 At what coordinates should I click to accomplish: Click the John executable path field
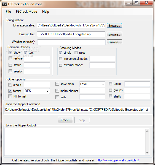click(x=71, y=25)
